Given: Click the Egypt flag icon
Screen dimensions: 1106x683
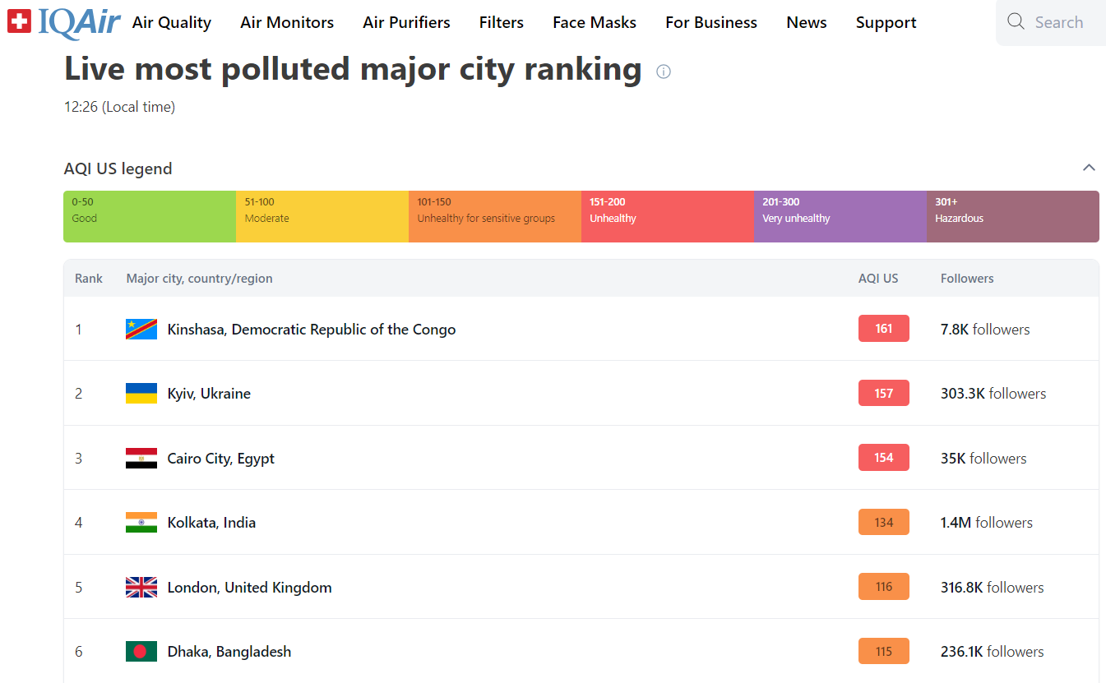Looking at the screenshot, I should [141, 459].
